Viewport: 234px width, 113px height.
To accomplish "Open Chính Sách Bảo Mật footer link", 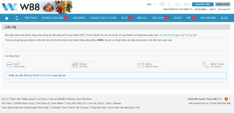I will (221, 103).
